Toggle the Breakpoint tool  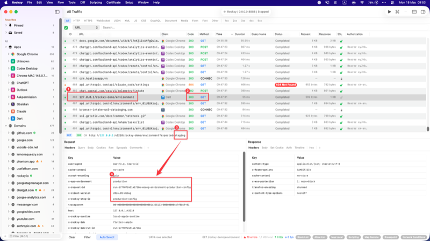tap(391, 237)
